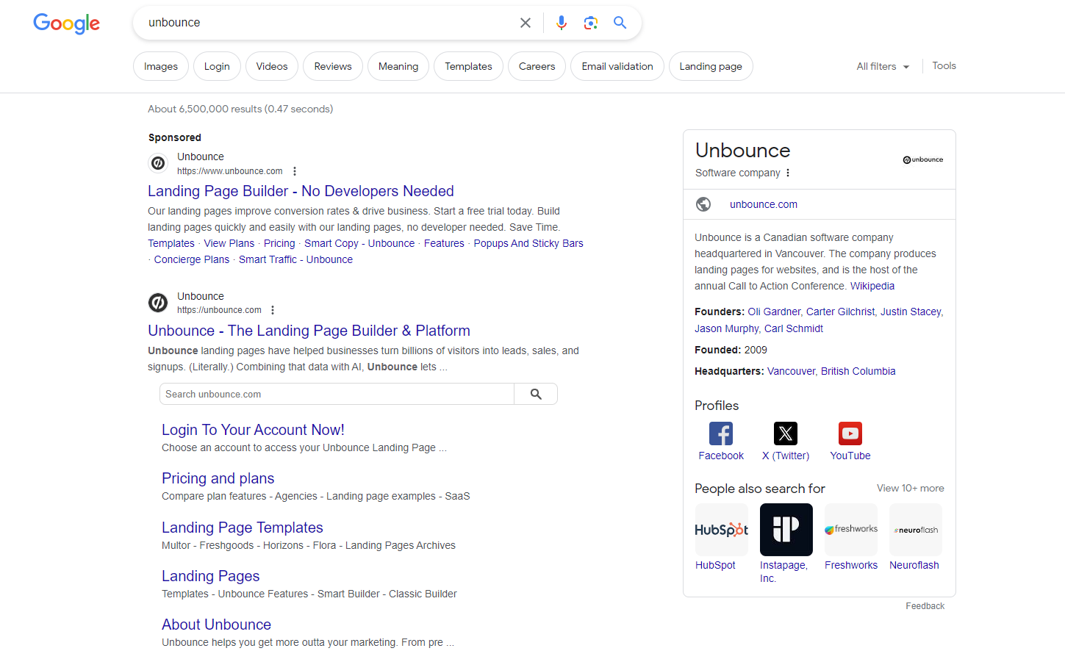Screen dimensions: 1065x662
Task: Select the Instapage logo thumbnail
Action: point(786,530)
